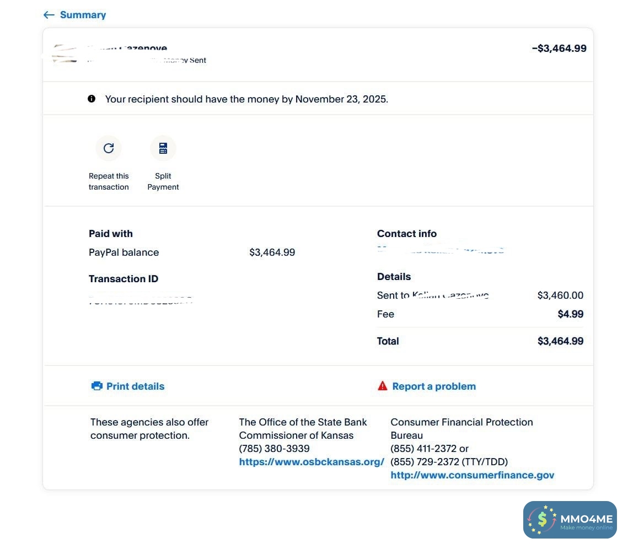This screenshot has width=628, height=549.
Task: Click the red warning triangle icon
Action: [383, 386]
